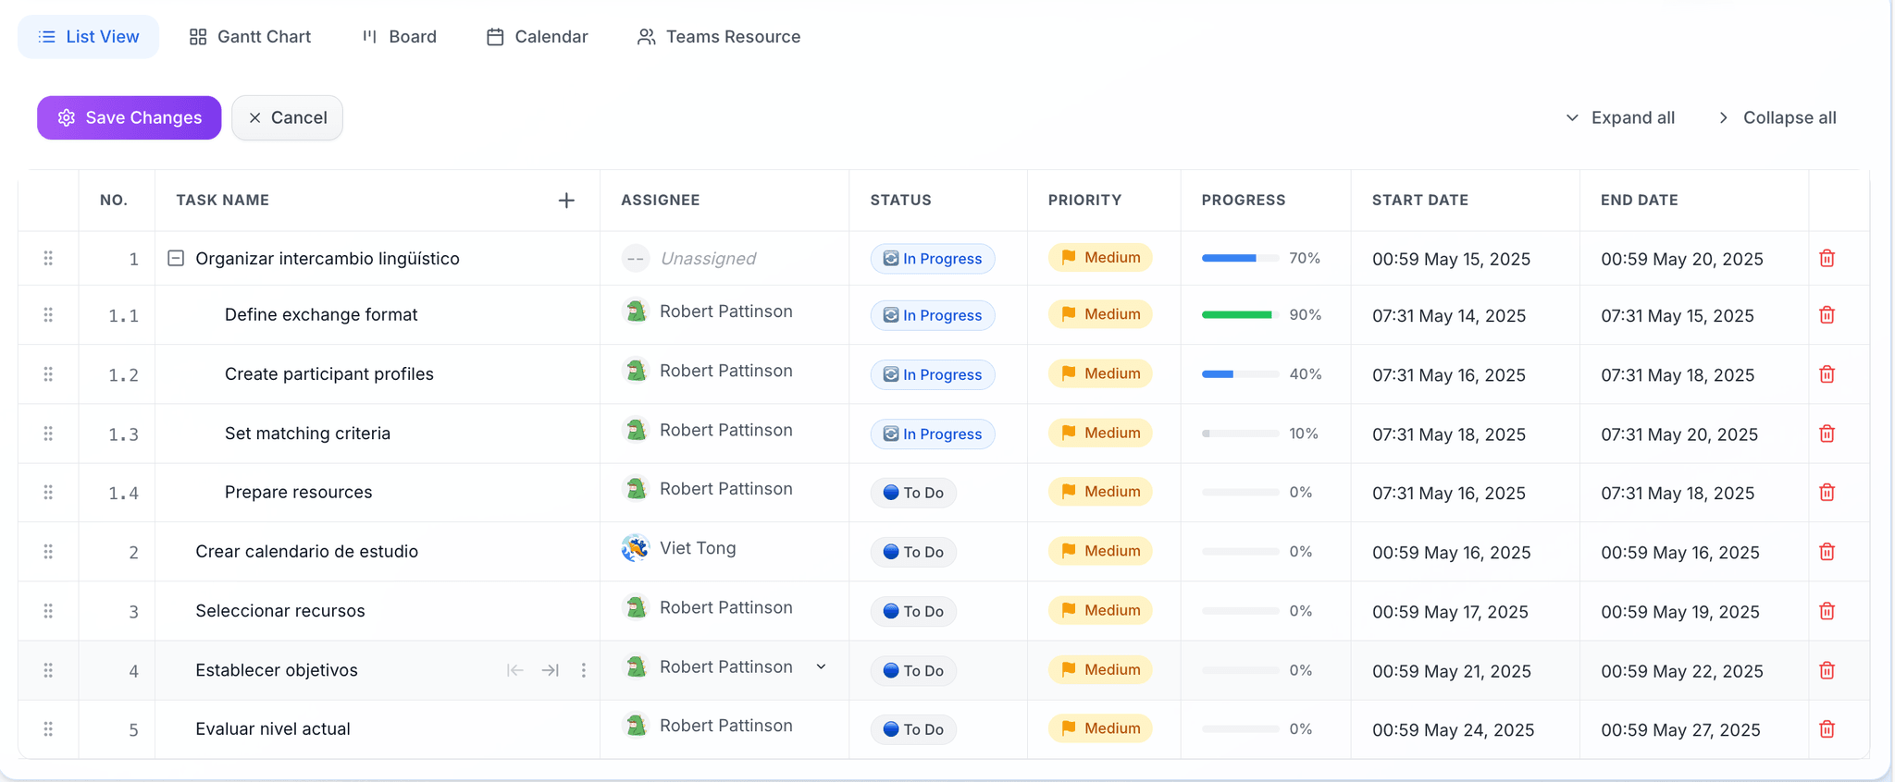Click drag handle for Seleccionar recursos
The image size is (1895, 782).
tap(48, 611)
